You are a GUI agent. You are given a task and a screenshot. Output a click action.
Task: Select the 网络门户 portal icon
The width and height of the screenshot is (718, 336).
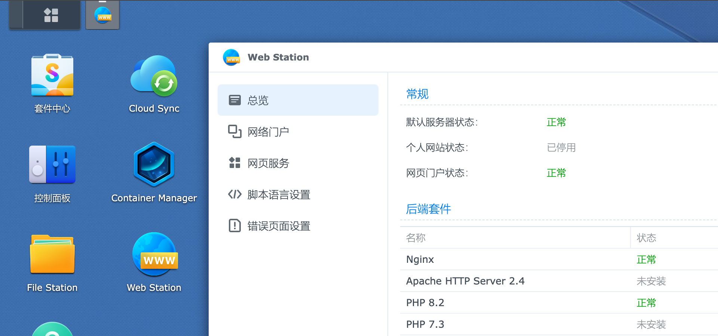pos(234,131)
